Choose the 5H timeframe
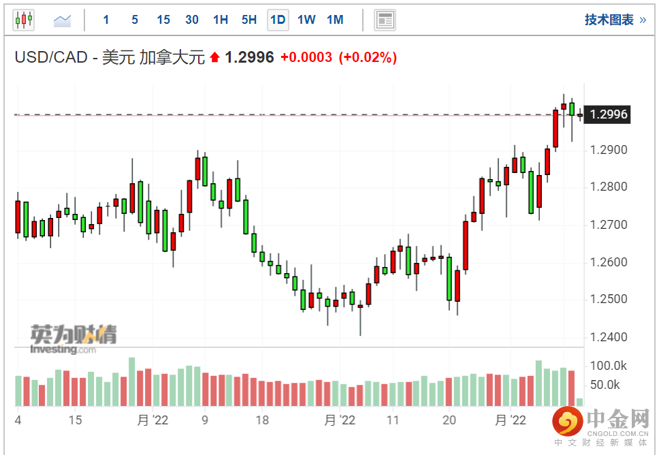Screen dimensions: 659x455 point(249,20)
